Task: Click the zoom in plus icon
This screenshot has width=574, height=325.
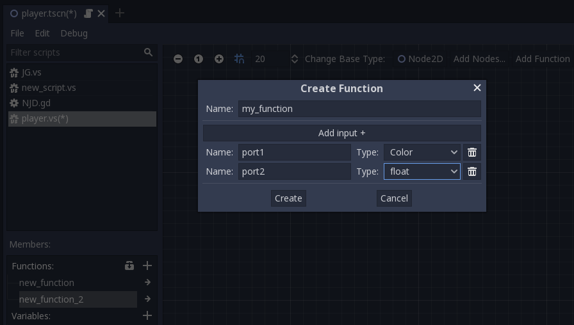Action: pos(219,59)
